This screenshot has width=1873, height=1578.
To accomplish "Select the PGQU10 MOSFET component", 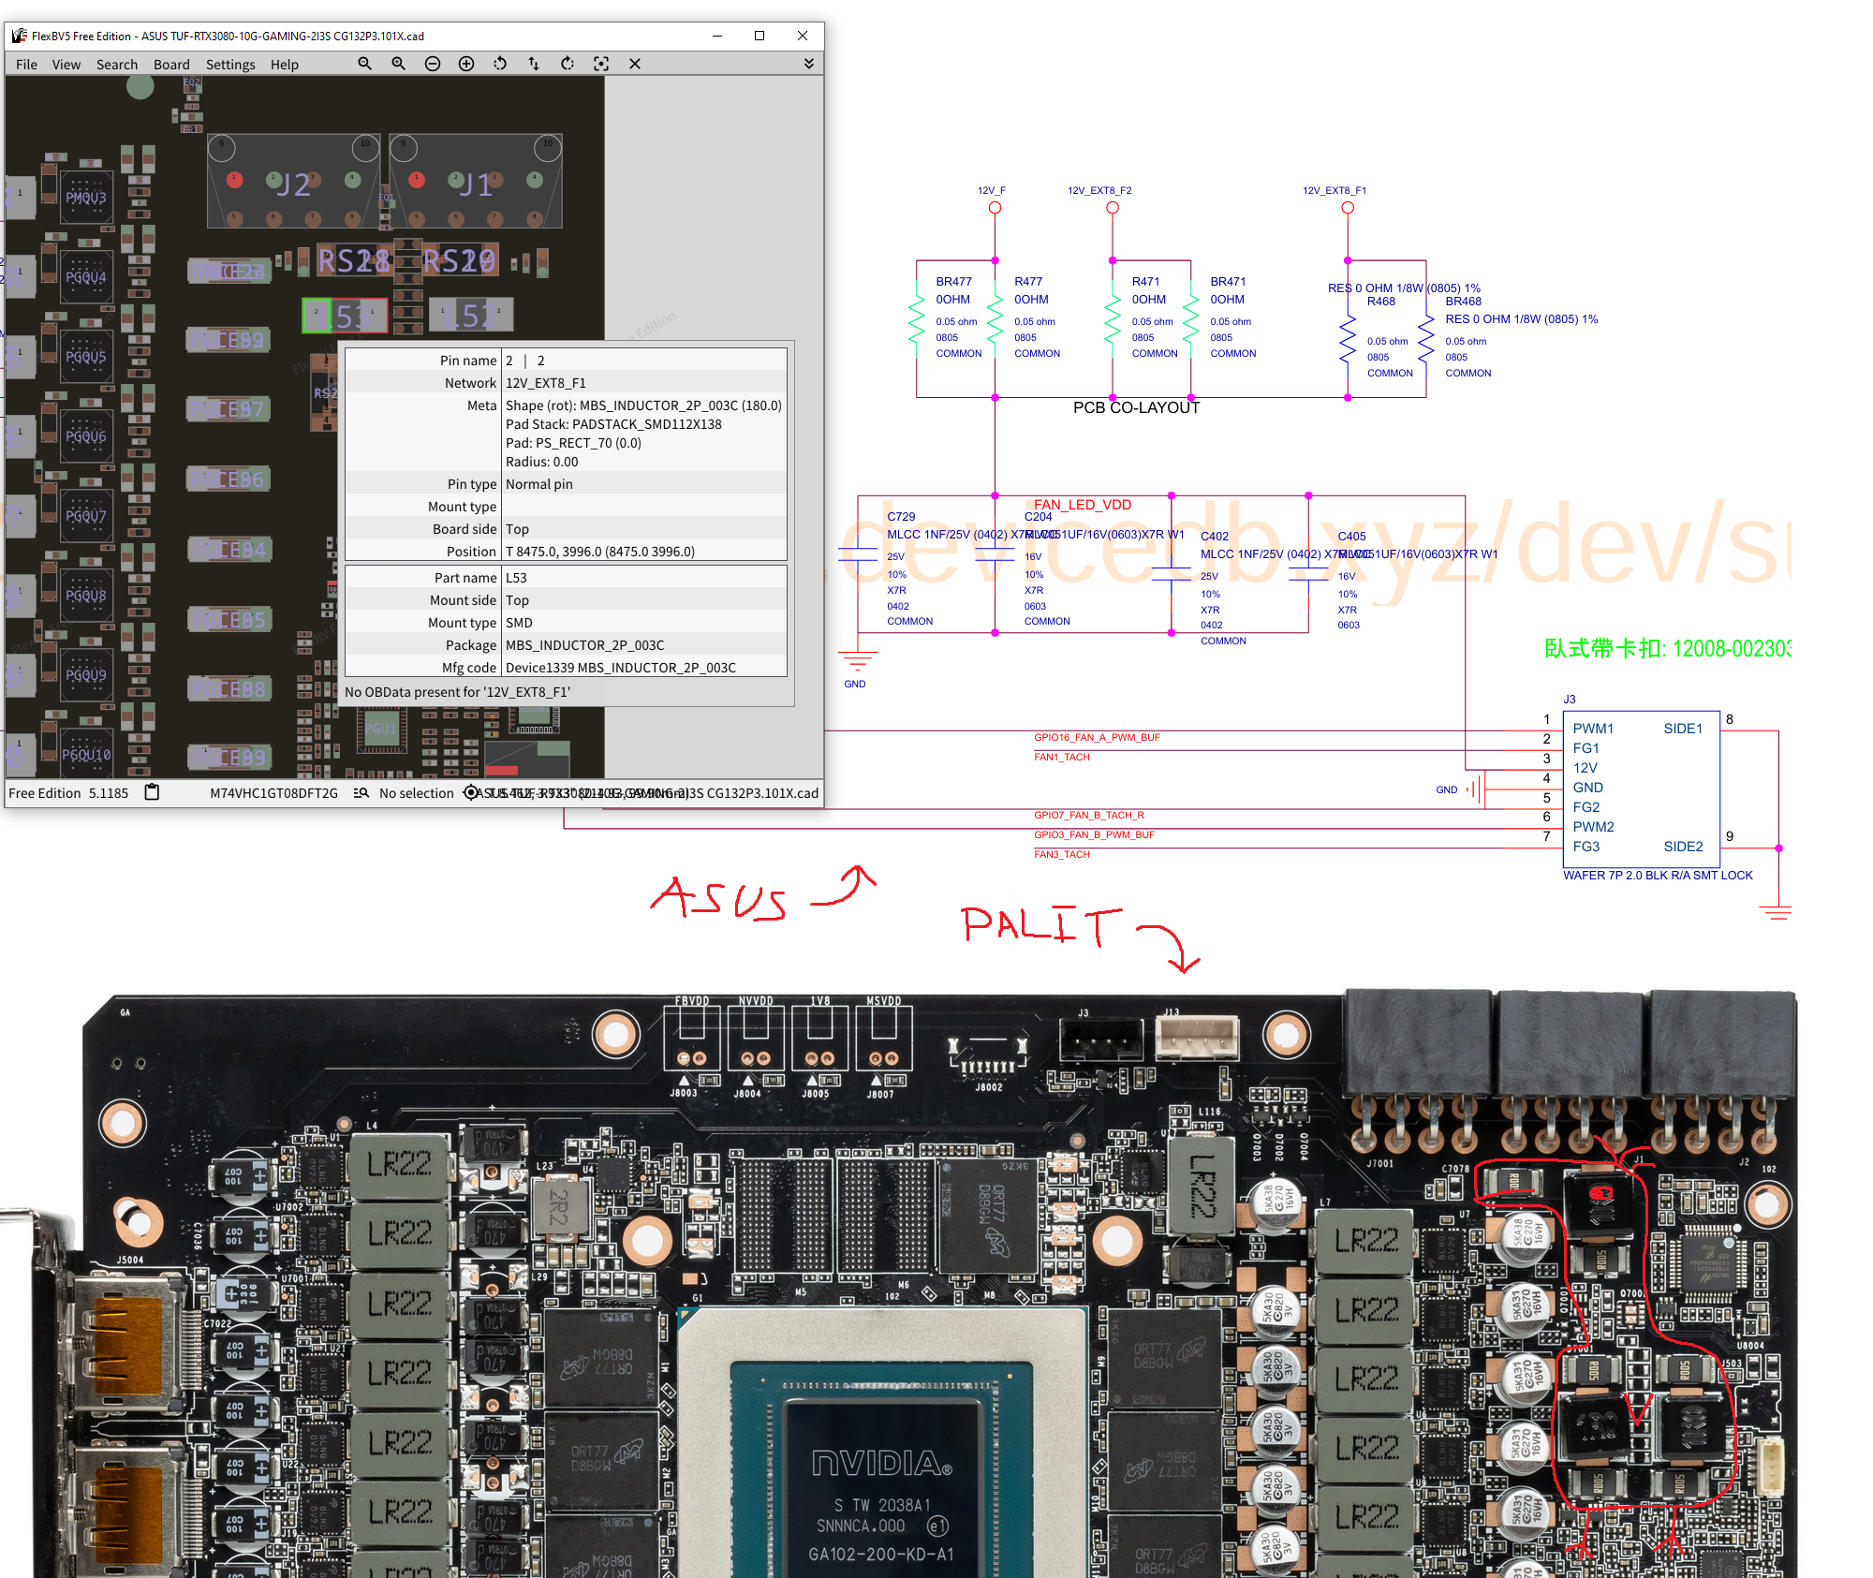I will point(86,755).
